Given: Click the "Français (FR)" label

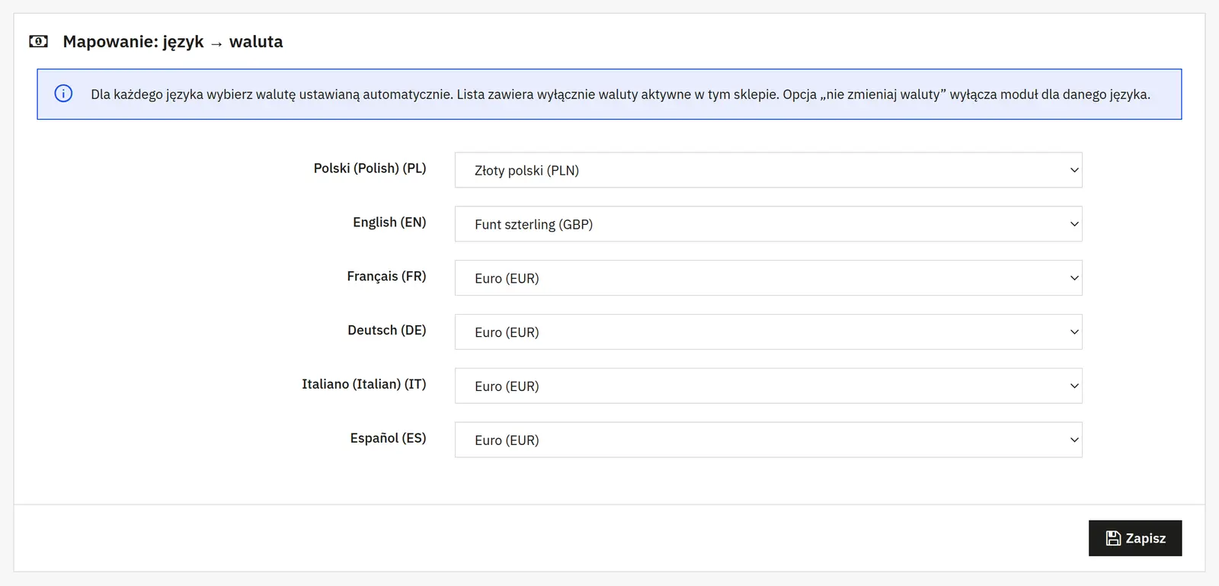Looking at the screenshot, I should [386, 277].
